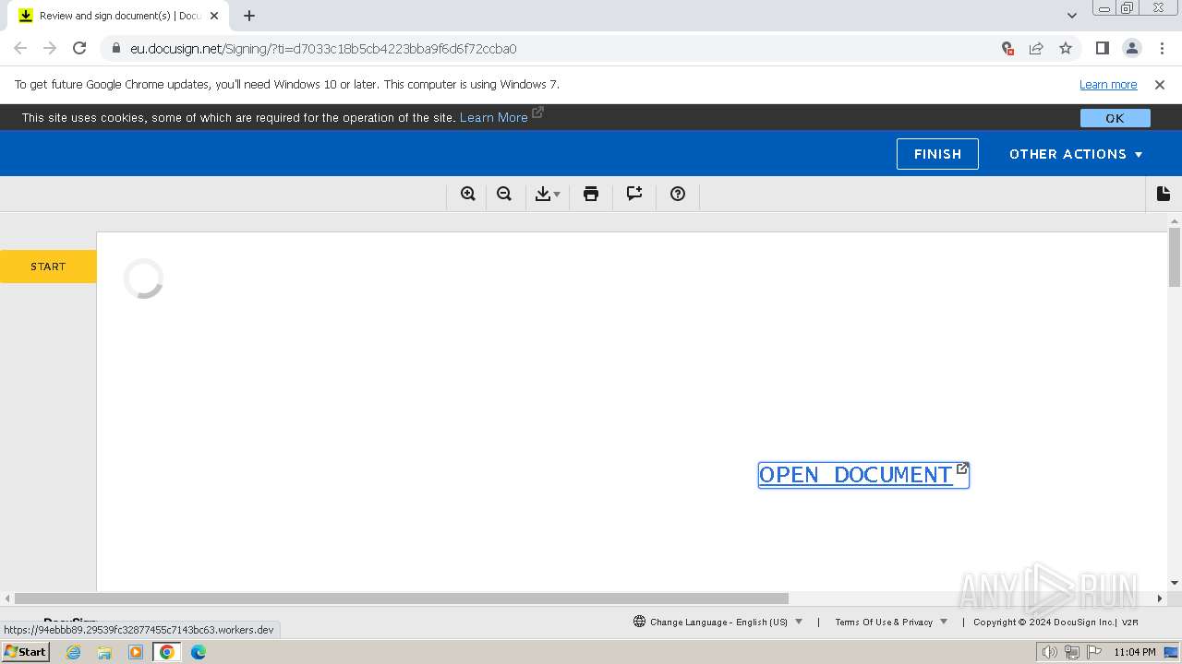1182x664 pixels.
Task: Add a comment to the document
Action: (634, 194)
